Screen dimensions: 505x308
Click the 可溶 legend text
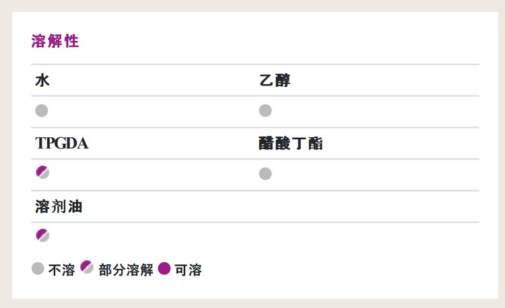[188, 270]
